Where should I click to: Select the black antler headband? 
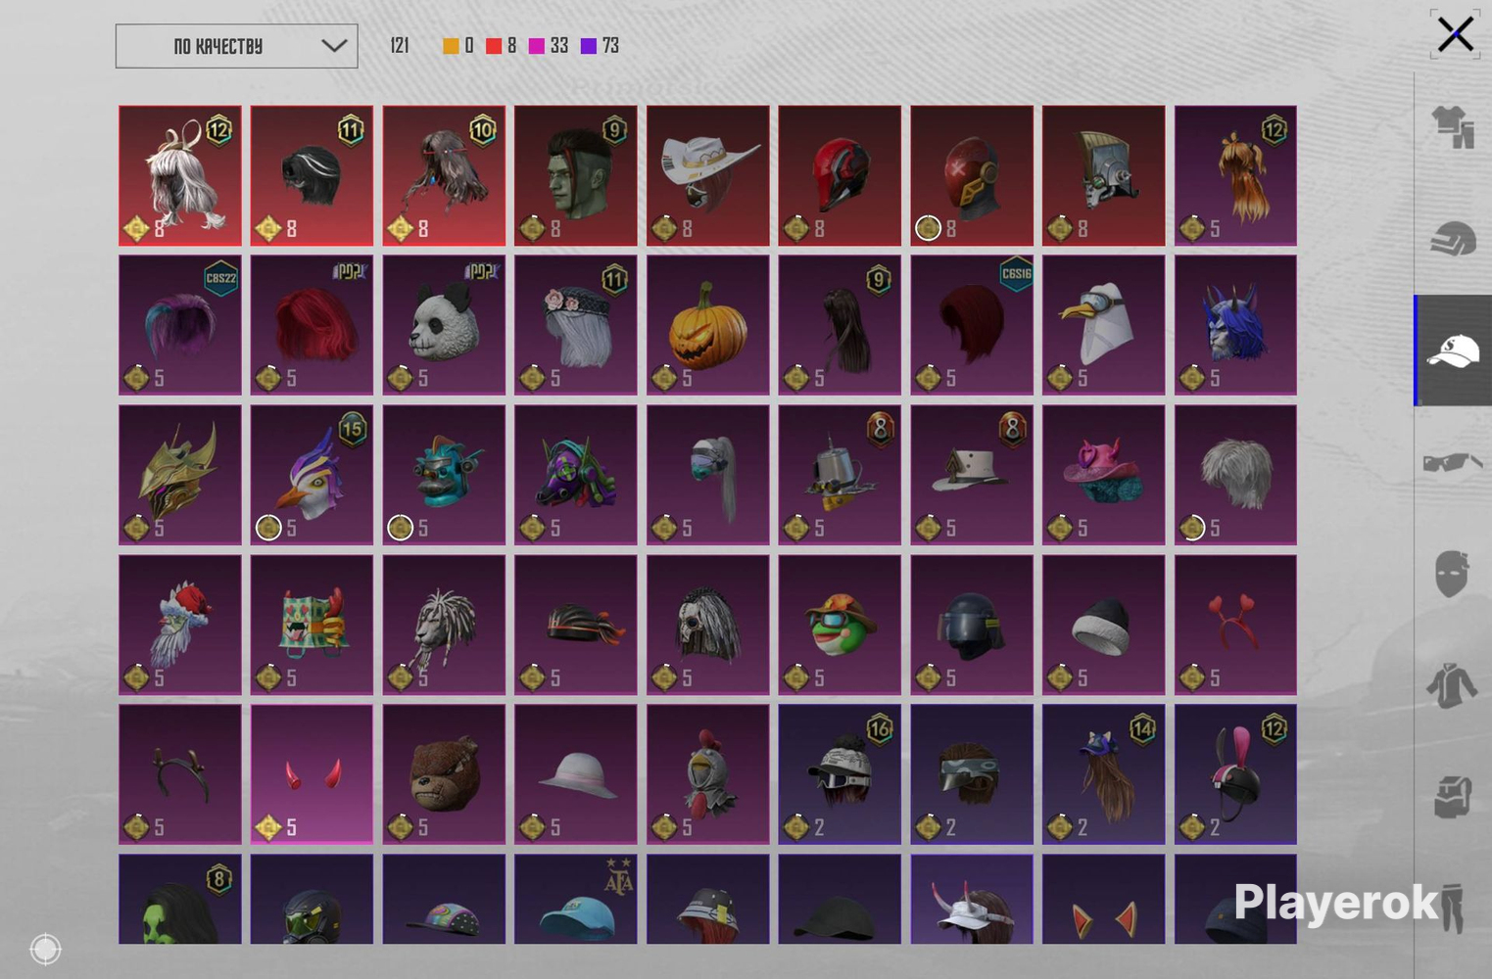coord(180,774)
